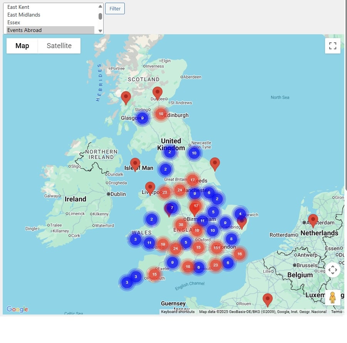
Task: Choose East Midlands from the list
Action: 24,15
